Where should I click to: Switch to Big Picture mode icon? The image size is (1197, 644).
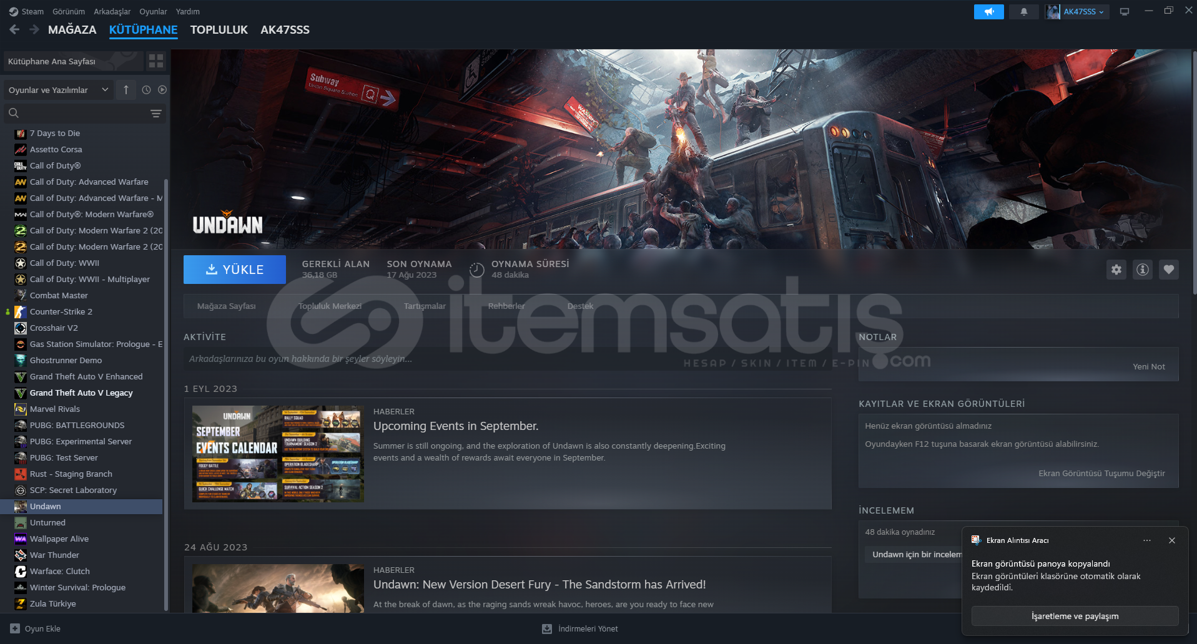pyautogui.click(x=1124, y=12)
